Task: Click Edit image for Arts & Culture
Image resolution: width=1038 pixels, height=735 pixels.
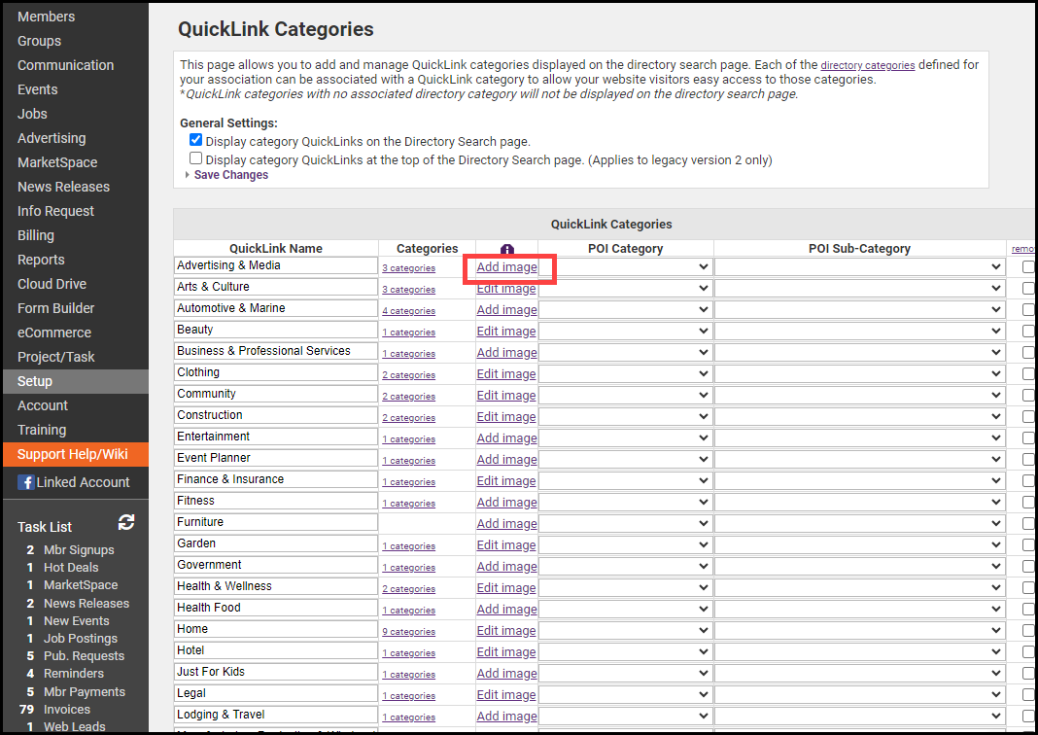Action: coord(506,289)
